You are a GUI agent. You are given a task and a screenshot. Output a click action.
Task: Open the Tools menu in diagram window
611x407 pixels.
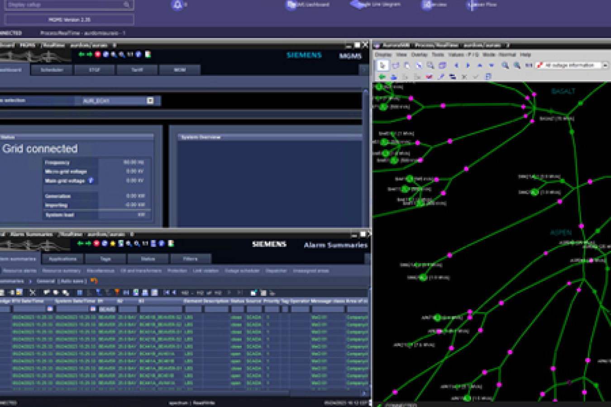click(438, 55)
